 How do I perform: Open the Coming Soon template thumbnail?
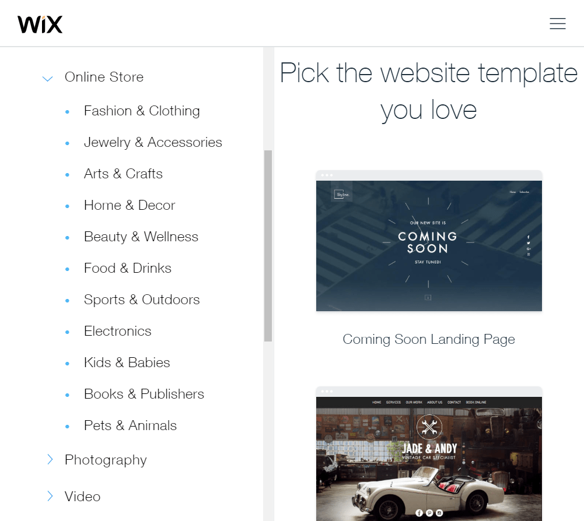pyautogui.click(x=429, y=241)
